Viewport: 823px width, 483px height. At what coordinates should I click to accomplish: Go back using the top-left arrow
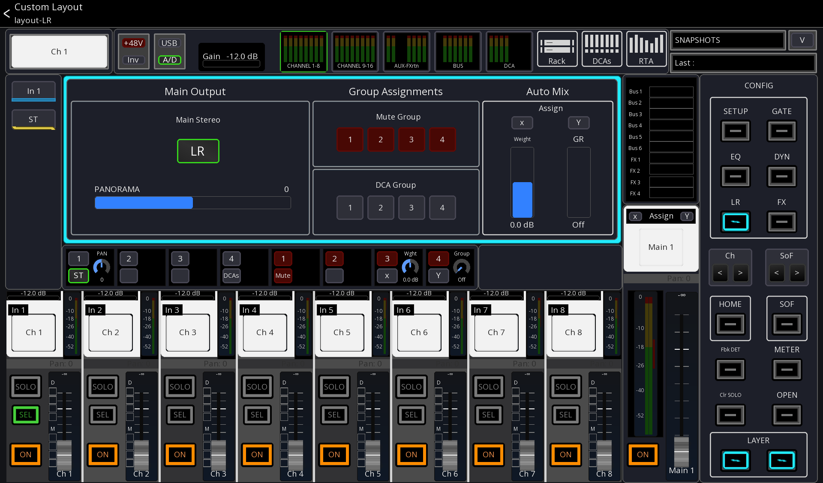click(7, 14)
